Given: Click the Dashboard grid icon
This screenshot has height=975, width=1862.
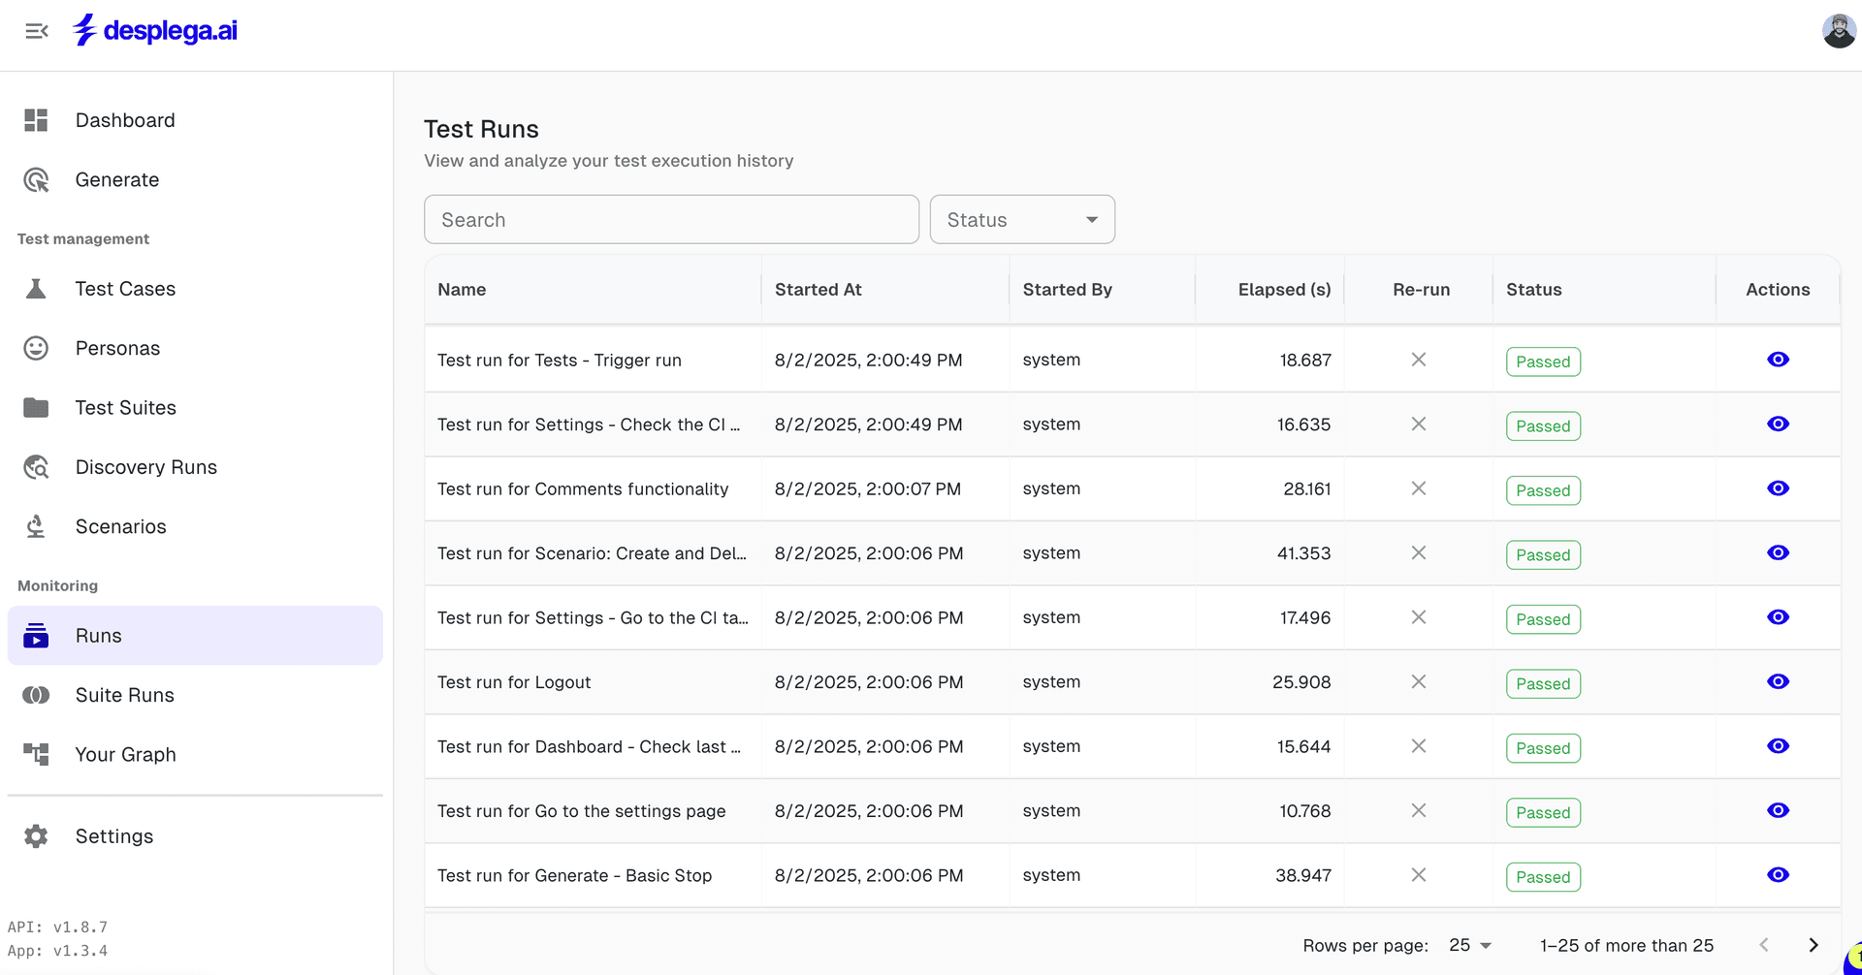Looking at the screenshot, I should (36, 120).
